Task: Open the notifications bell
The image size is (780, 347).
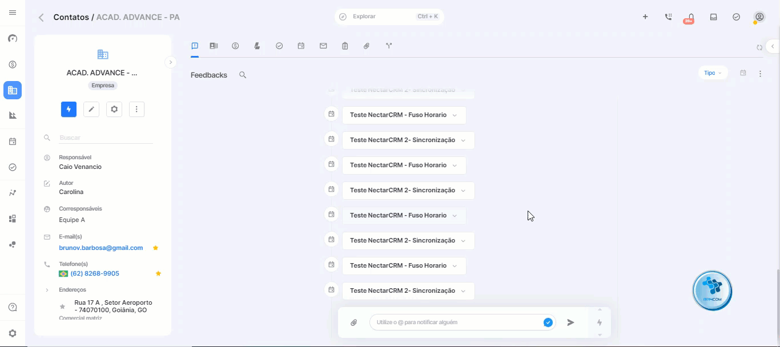Action: tap(691, 17)
